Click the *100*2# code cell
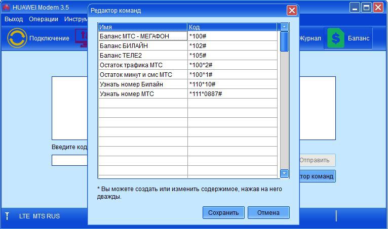This screenshot has width=388, height=229. tap(232, 65)
